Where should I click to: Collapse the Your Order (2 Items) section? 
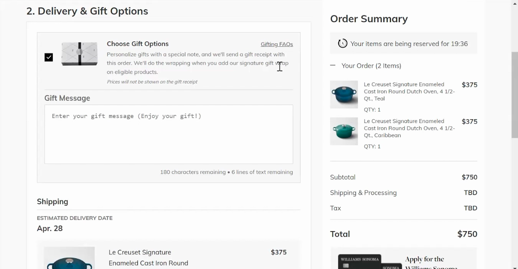(x=333, y=66)
